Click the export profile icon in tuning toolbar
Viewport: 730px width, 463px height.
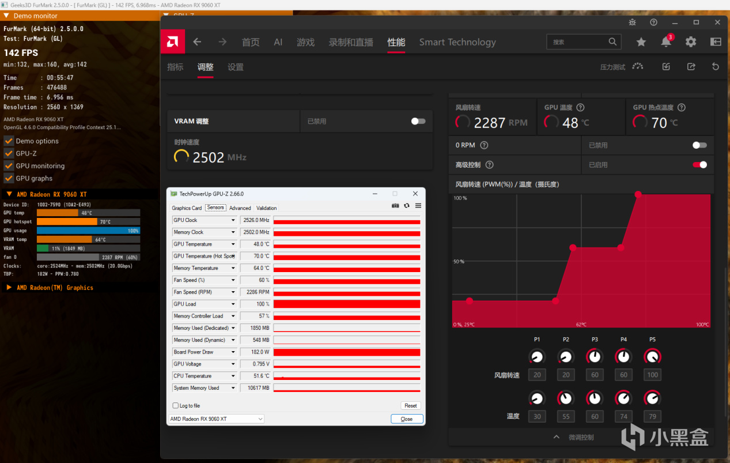pos(691,66)
